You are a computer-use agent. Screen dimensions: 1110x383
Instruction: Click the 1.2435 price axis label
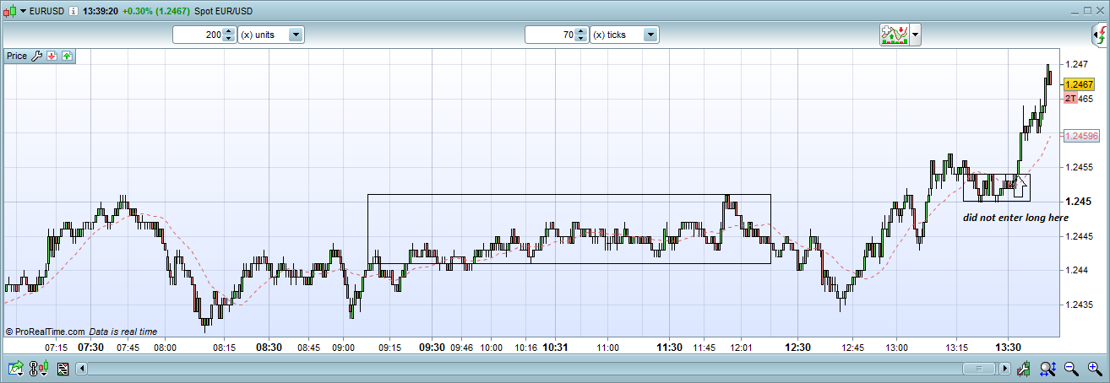click(x=1079, y=305)
